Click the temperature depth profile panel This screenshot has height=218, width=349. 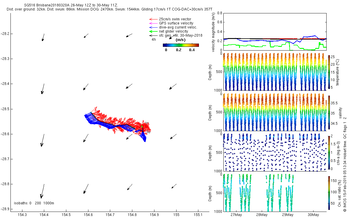[274, 72]
